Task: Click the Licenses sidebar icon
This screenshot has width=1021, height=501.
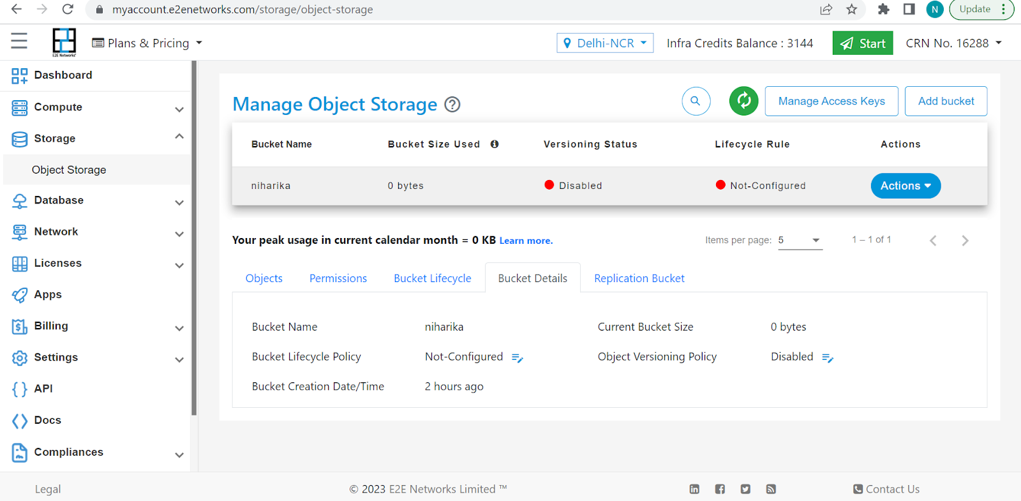Action: [x=20, y=264]
